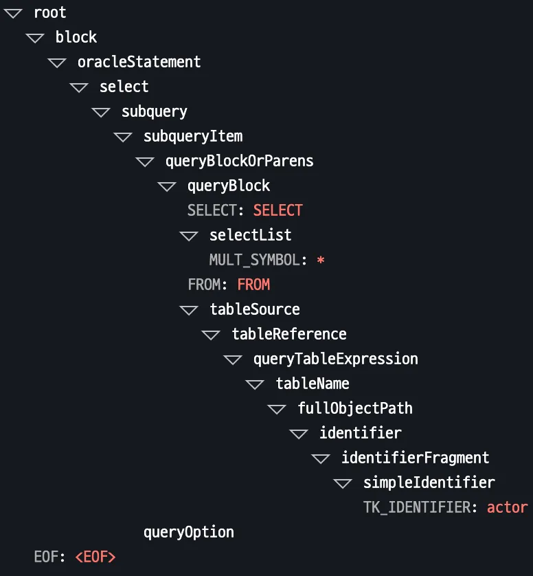Collapse the root node
The width and height of the screenshot is (533, 576).
(13, 12)
